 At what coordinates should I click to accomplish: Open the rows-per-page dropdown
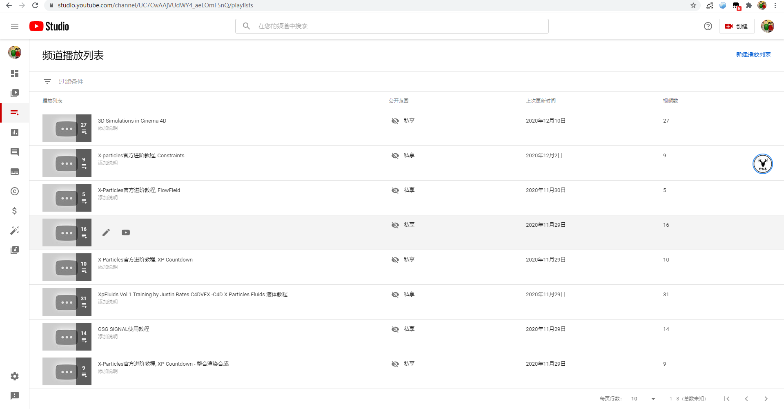tap(643, 399)
